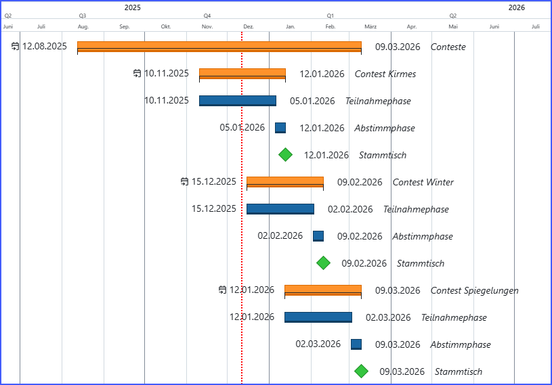Select blue Teilnahmephase bar ending 02.03.2026
The height and width of the screenshot is (385, 552).
(318, 317)
